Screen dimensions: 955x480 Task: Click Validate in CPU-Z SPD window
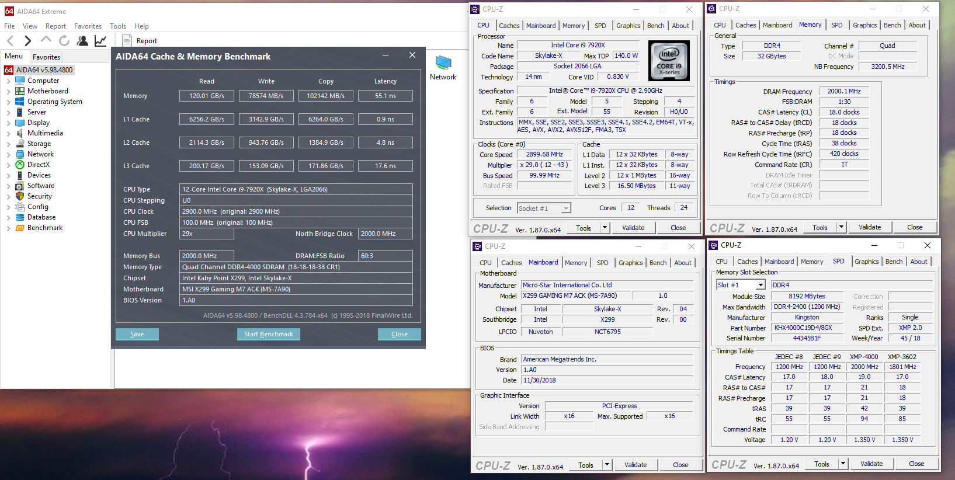click(871, 464)
